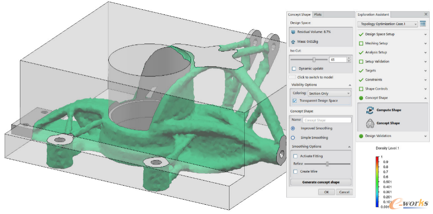Click the Iso Cut slider handle
This screenshot has width=433, height=214.
click(314, 59)
